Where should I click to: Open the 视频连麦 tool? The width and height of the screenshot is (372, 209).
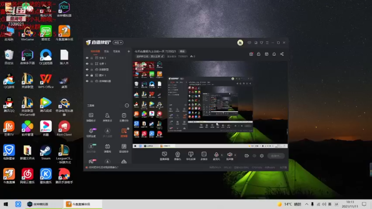tap(91, 133)
